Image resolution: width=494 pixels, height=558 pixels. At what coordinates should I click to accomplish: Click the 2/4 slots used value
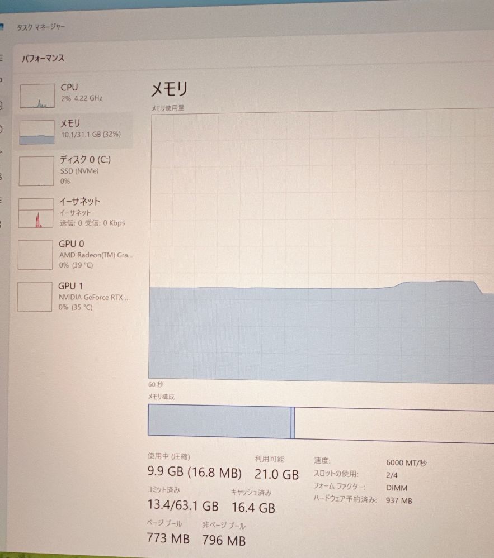[392, 475]
